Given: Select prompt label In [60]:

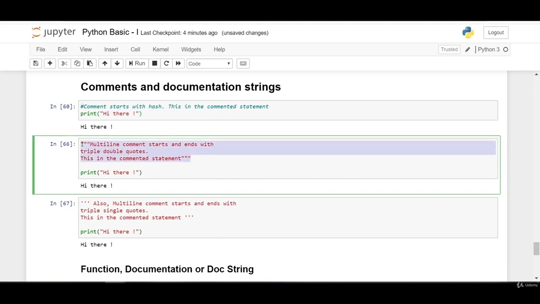Looking at the screenshot, I should pyautogui.click(x=62, y=106).
